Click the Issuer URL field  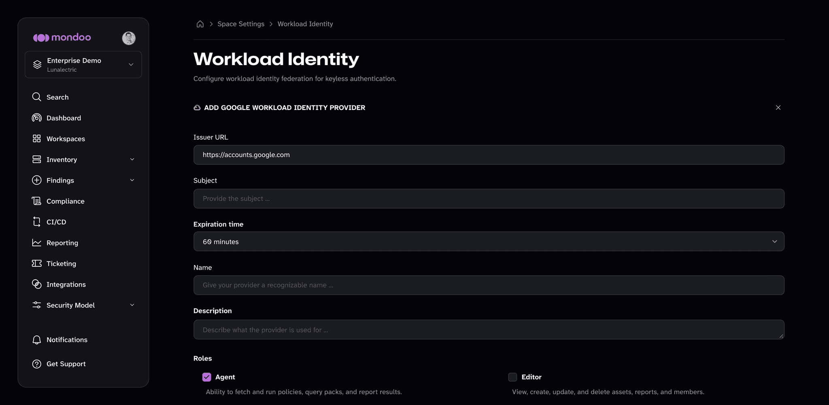point(489,155)
